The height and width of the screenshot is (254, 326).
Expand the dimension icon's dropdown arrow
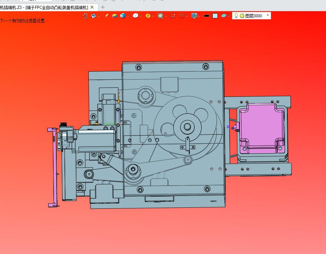point(187,16)
